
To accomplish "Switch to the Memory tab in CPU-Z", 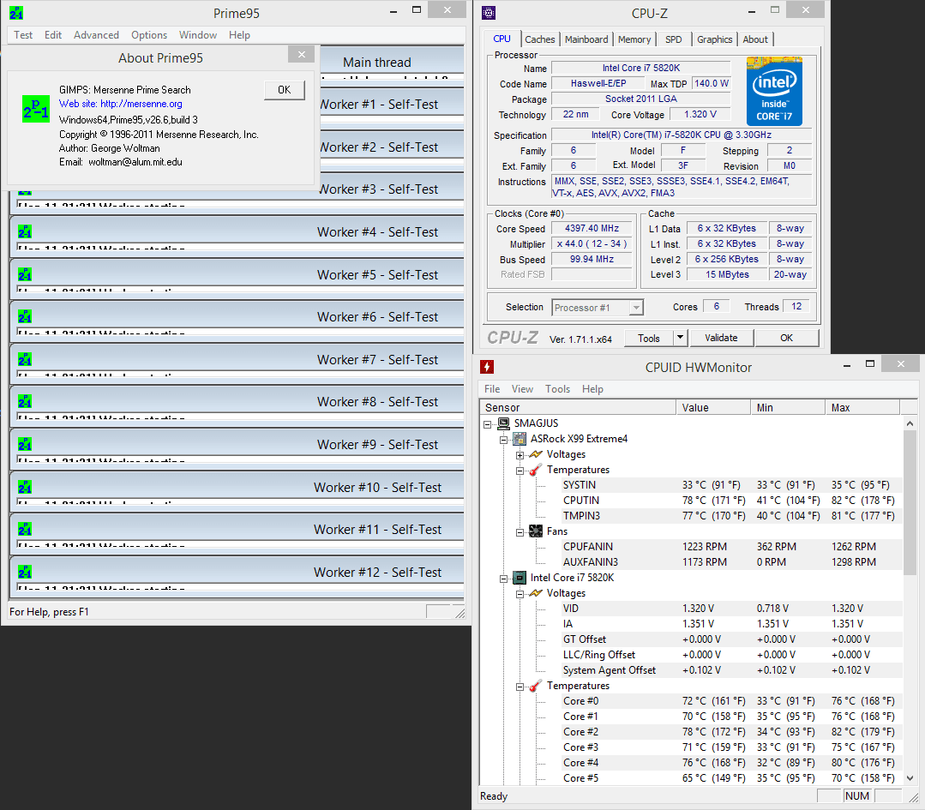I will pos(634,39).
